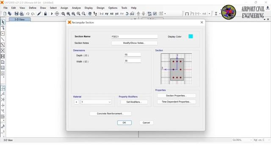271x152 pixels.
Task: Select the pointer tool in left toolbar
Action: click(3, 22)
